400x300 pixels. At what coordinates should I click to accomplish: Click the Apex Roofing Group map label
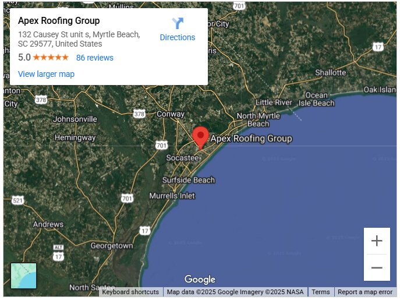[x=252, y=139]
